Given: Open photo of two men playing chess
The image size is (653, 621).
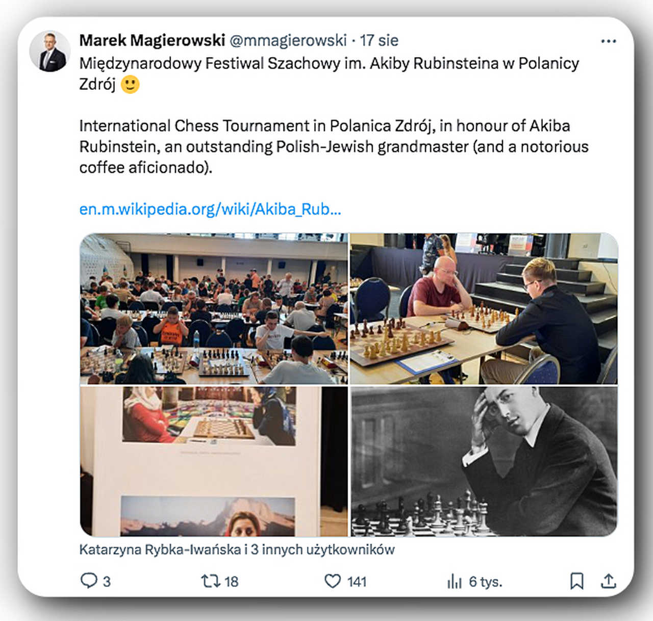Looking at the screenshot, I should tap(484, 309).
